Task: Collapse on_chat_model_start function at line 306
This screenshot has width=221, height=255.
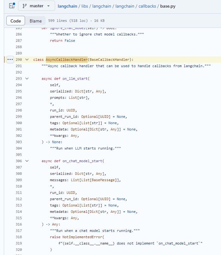Action: coord(27,161)
